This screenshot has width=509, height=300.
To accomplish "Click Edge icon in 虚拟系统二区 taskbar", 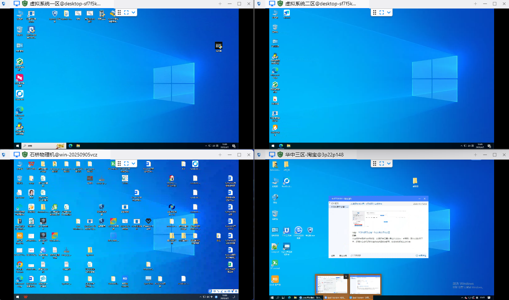I will [x=281, y=146].
